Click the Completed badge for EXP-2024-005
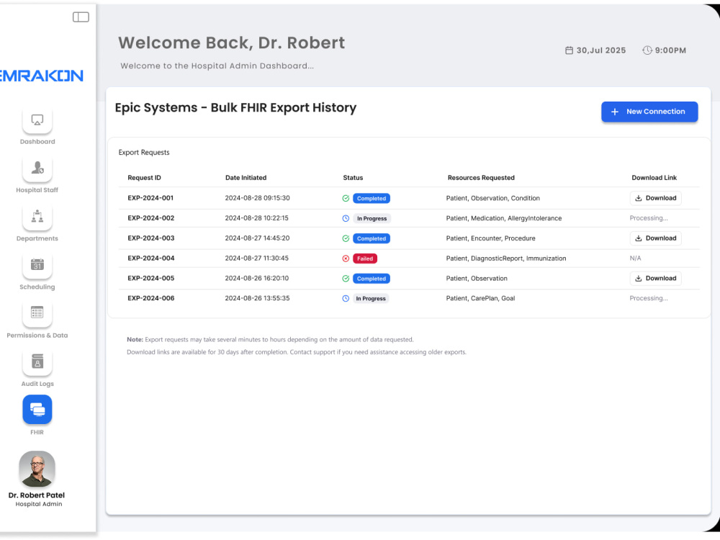The height and width of the screenshot is (540, 720). pos(372,279)
